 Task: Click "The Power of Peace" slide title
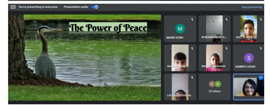(x=108, y=28)
